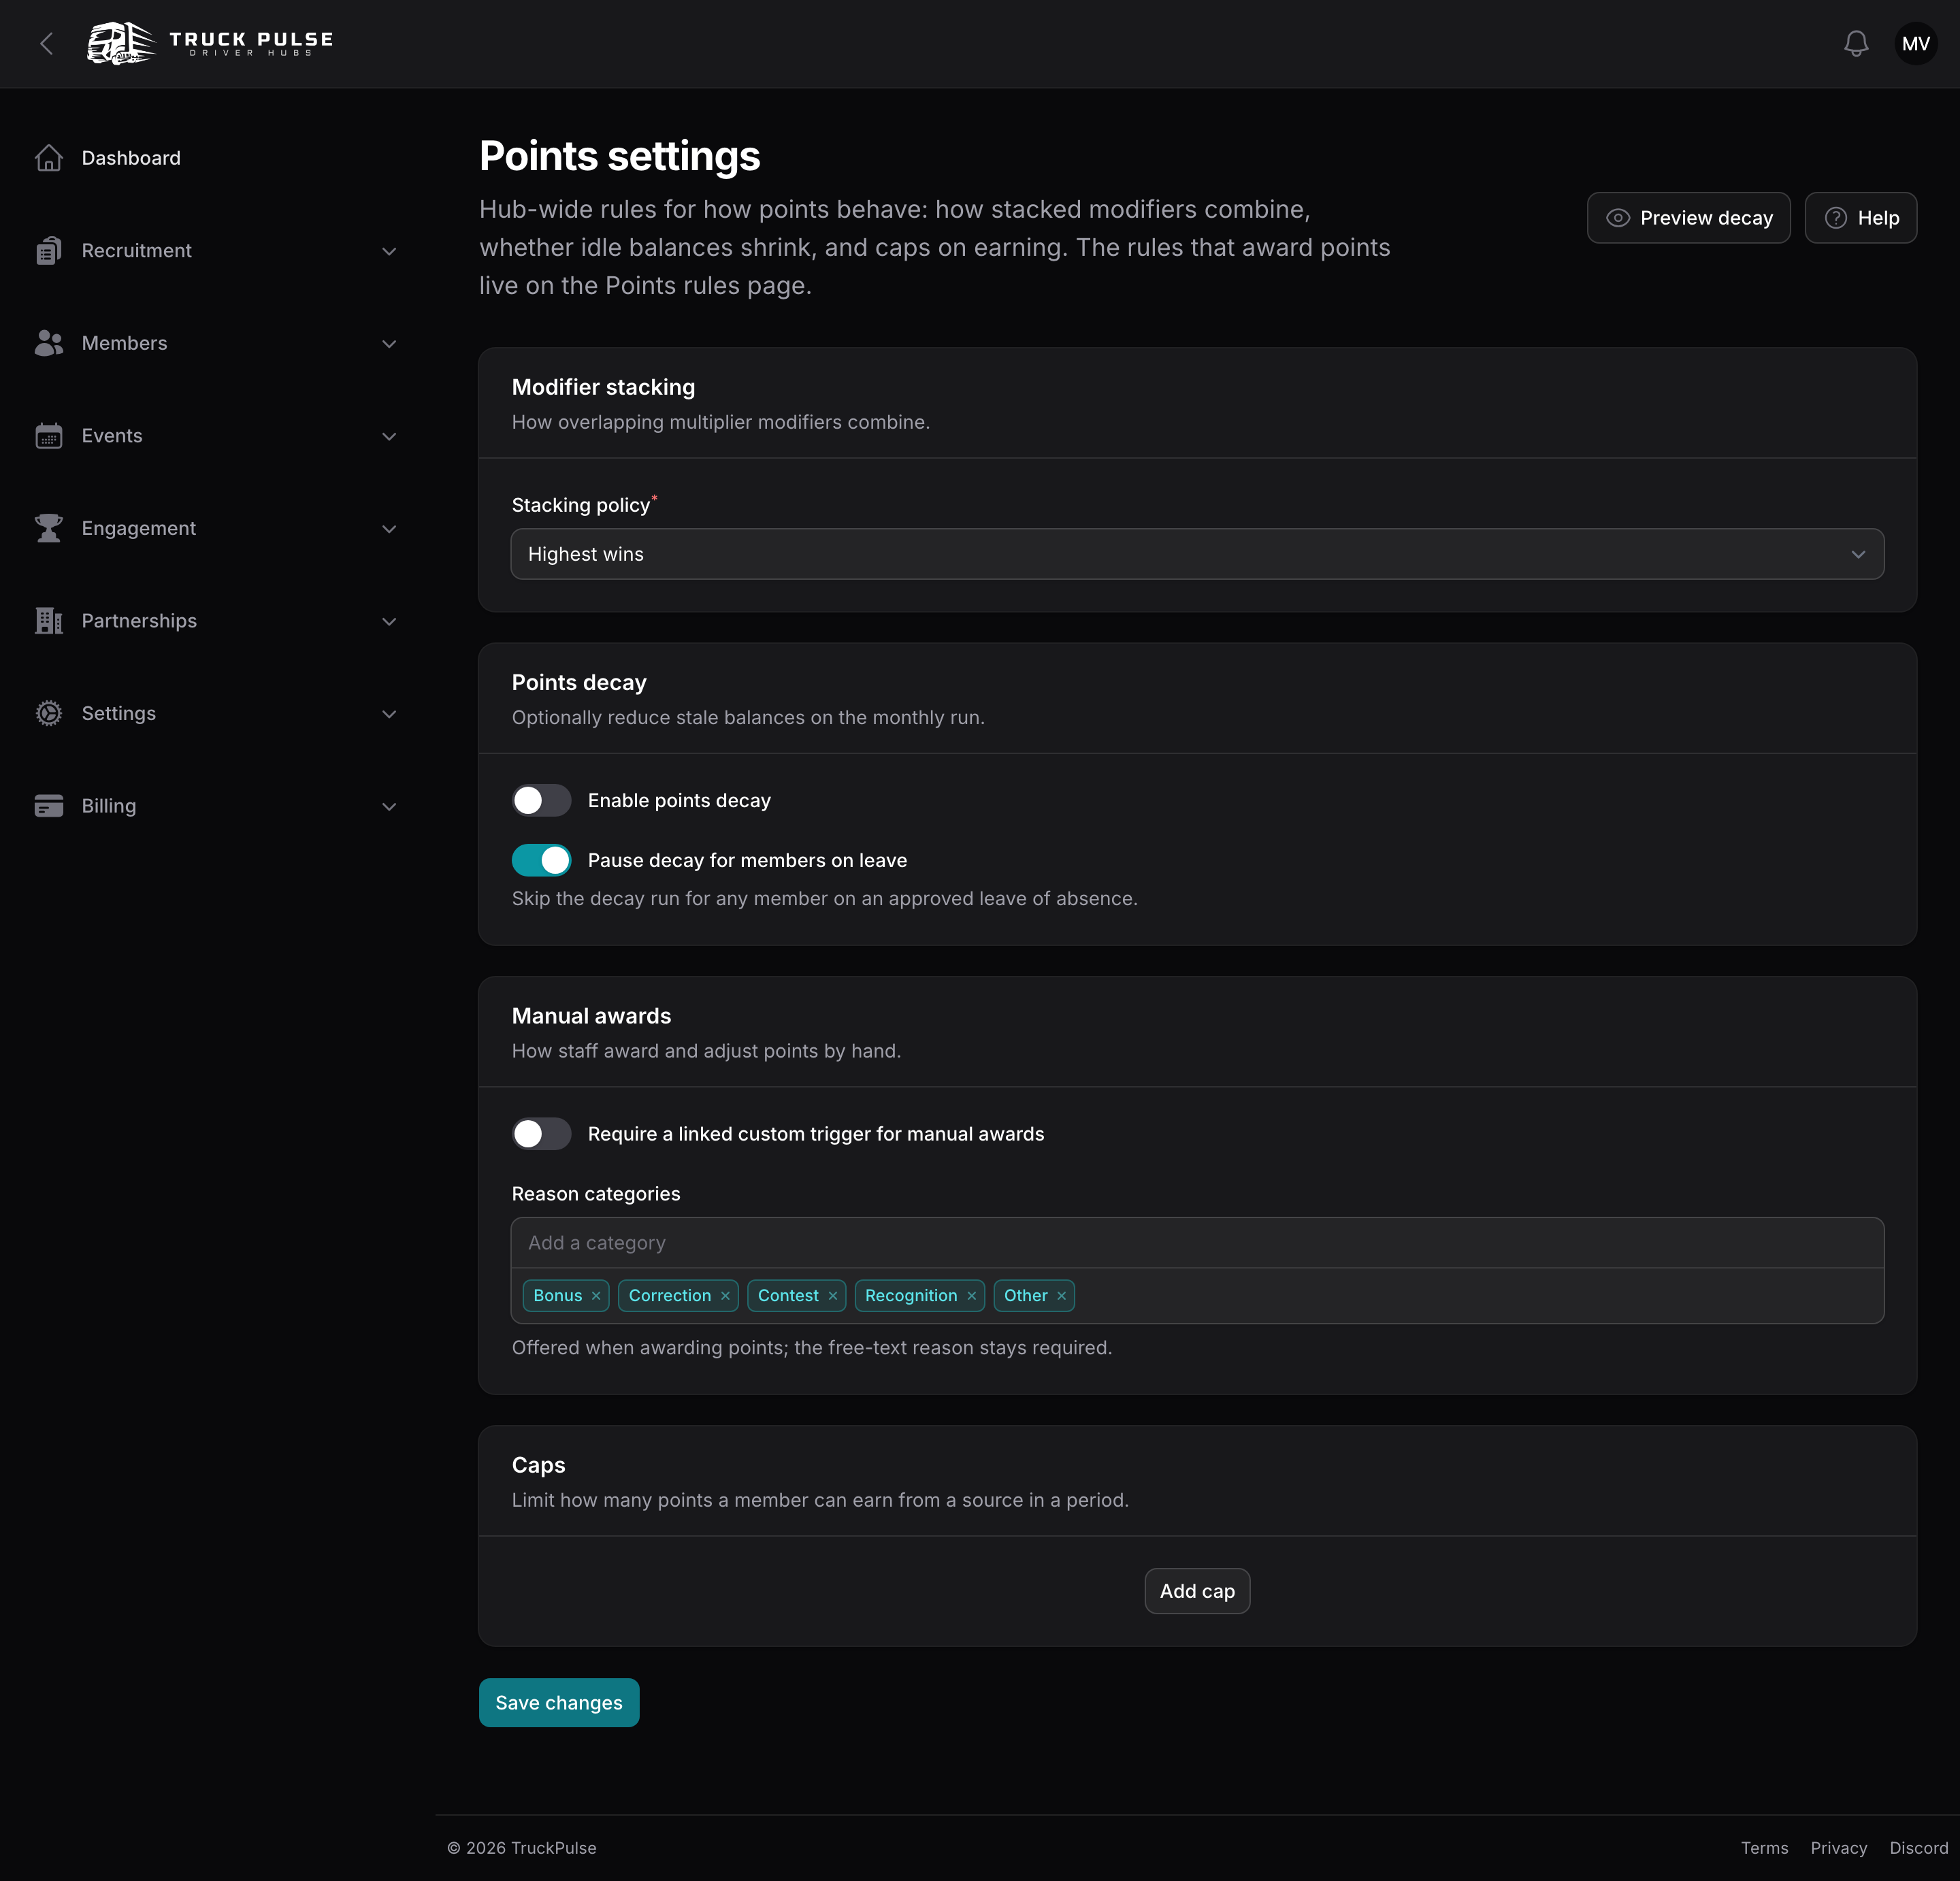Open the Terms footer link
The width and height of the screenshot is (1960, 1881).
pyautogui.click(x=1764, y=1848)
